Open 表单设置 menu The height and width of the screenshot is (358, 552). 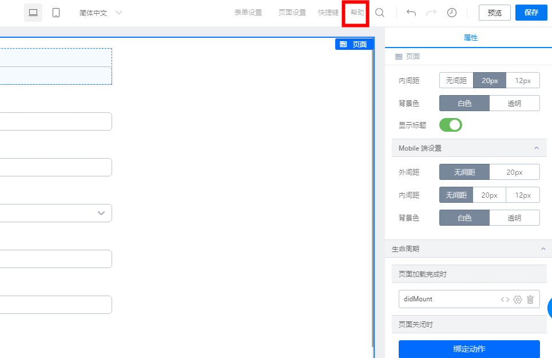click(x=248, y=13)
